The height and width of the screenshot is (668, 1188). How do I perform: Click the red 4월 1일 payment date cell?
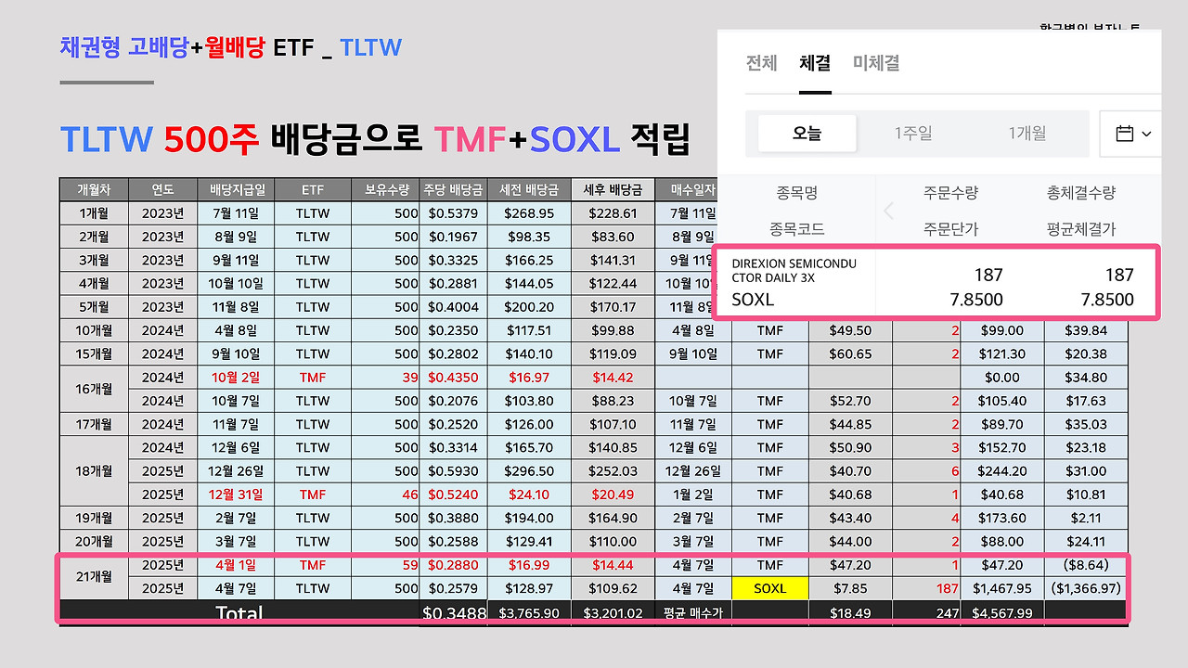(237, 564)
